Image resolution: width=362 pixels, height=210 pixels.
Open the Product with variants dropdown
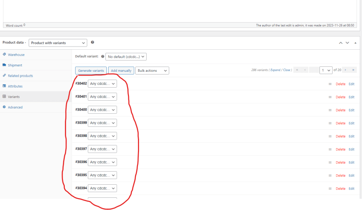(58, 43)
